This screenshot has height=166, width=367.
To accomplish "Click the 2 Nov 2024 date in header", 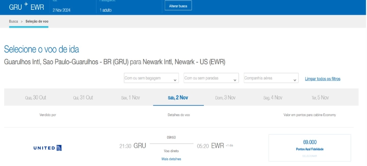I will [x=62, y=10].
